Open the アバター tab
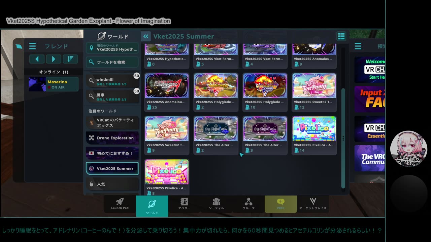Image resolution: width=431 pixels, height=242 pixels. (x=184, y=204)
